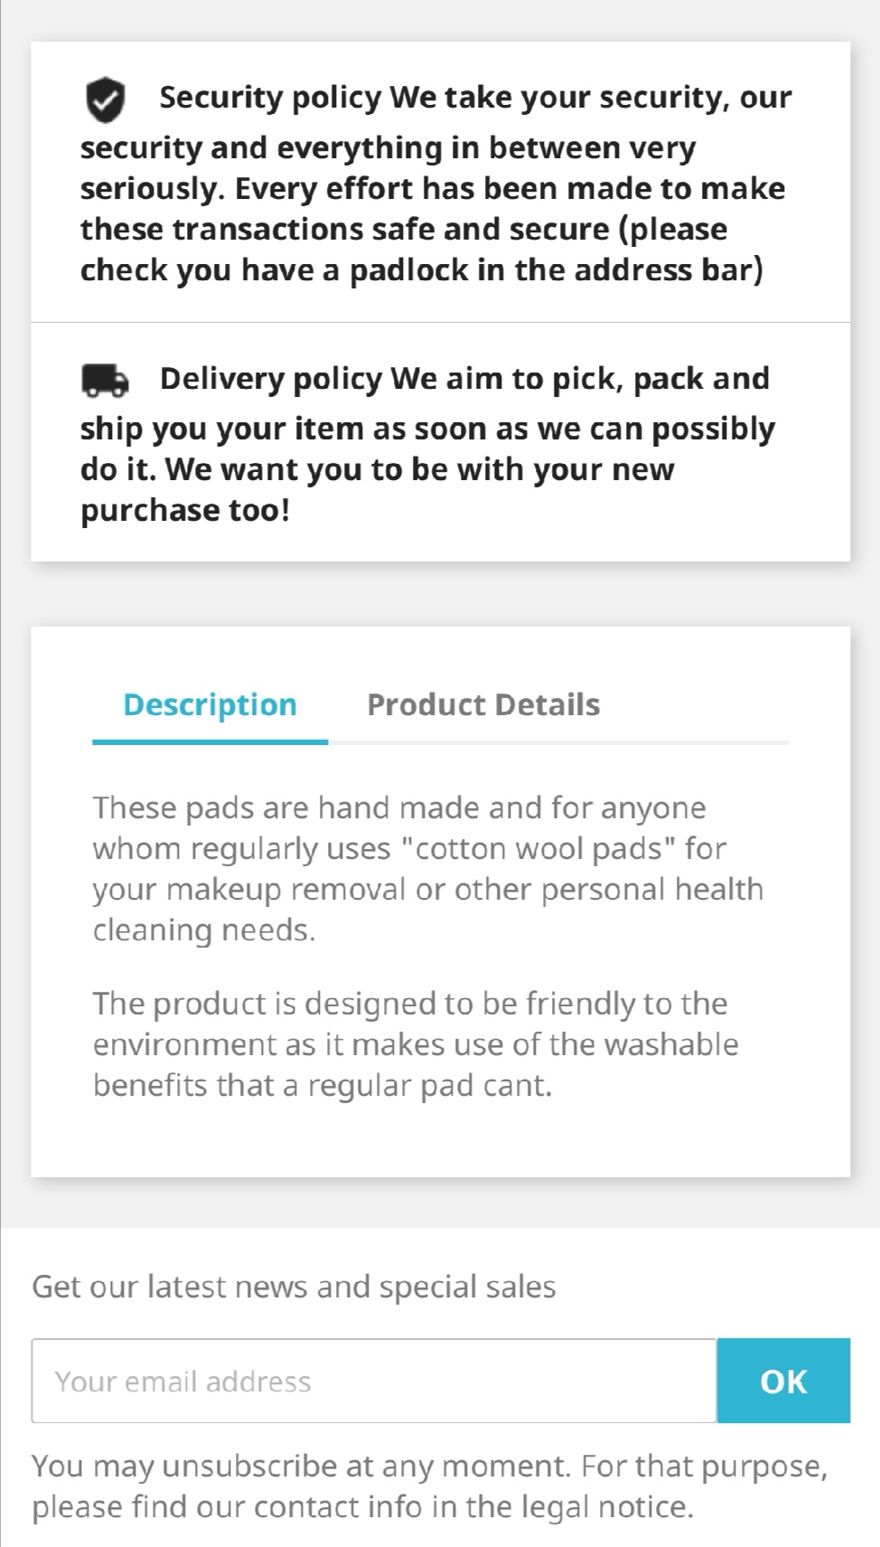Click the purchase too! line in delivery policy
Viewport: 880px width, 1547px height.
(x=185, y=511)
